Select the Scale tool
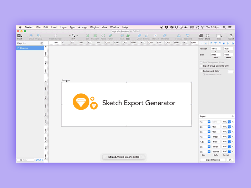Image resolution: width=251 pixels, height=188 pixels. pos(128,36)
